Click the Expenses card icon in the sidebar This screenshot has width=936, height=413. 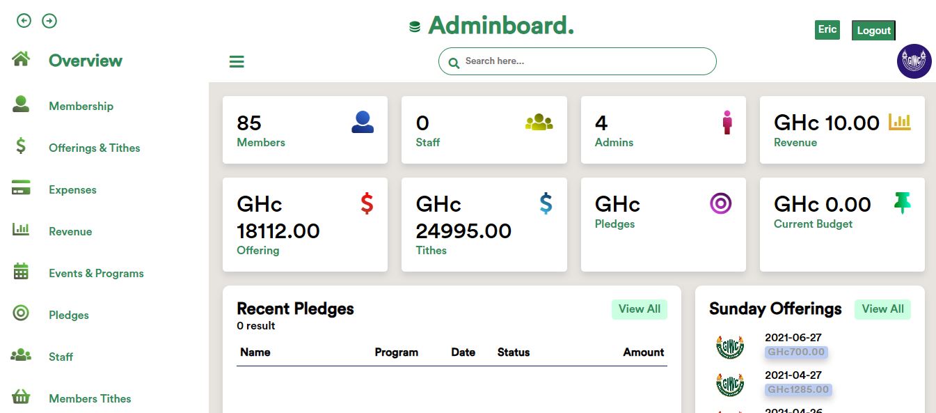point(20,188)
